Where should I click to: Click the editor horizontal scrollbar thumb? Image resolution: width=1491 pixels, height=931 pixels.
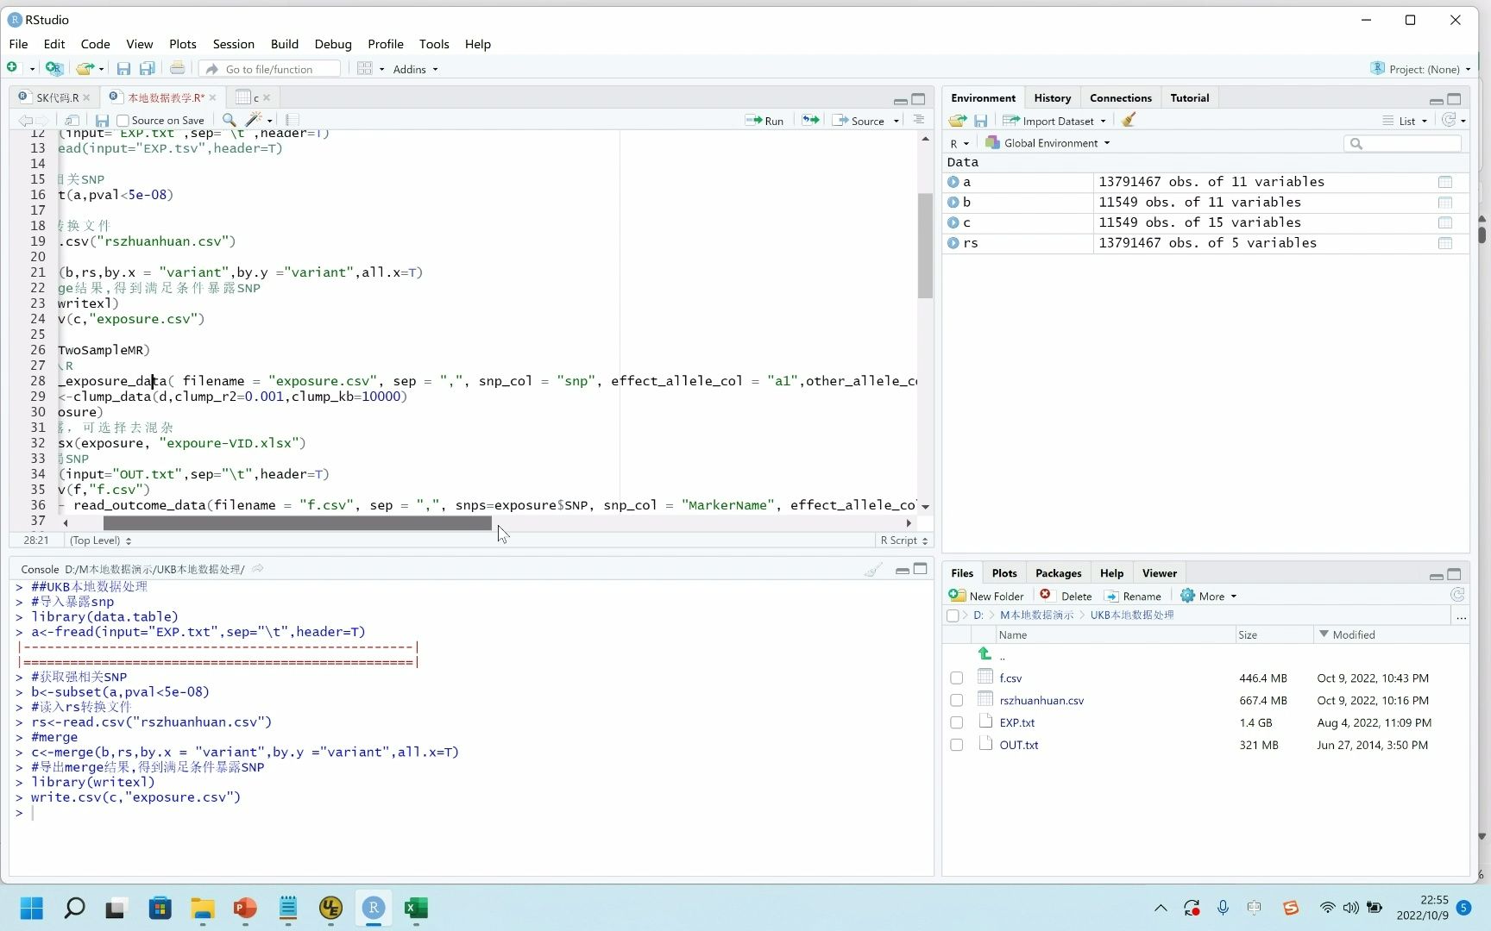pos(298,523)
